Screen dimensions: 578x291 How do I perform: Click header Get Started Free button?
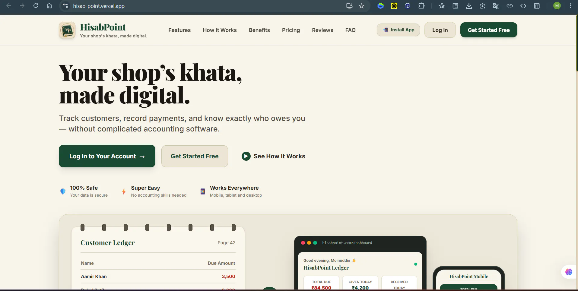pos(489,30)
